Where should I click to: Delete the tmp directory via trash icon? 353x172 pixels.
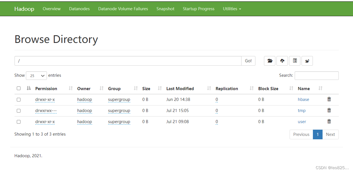click(329, 110)
